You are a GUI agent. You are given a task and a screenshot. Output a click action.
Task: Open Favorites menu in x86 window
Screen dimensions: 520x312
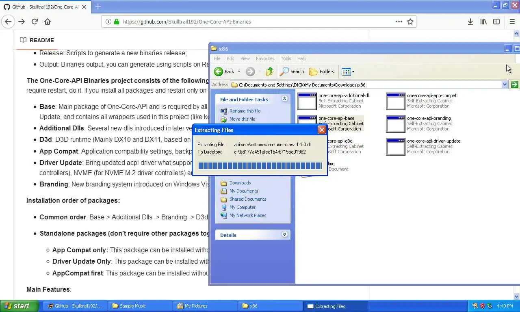265,58
